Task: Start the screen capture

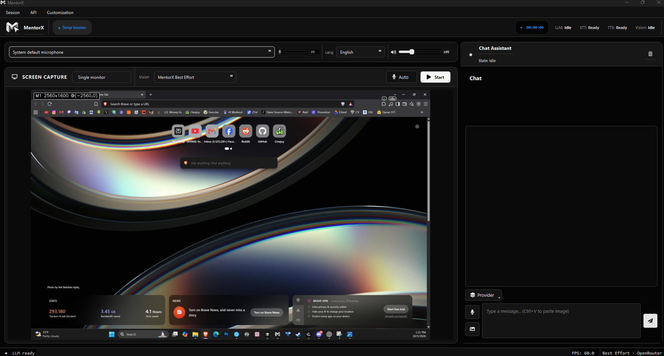Action: pyautogui.click(x=435, y=77)
